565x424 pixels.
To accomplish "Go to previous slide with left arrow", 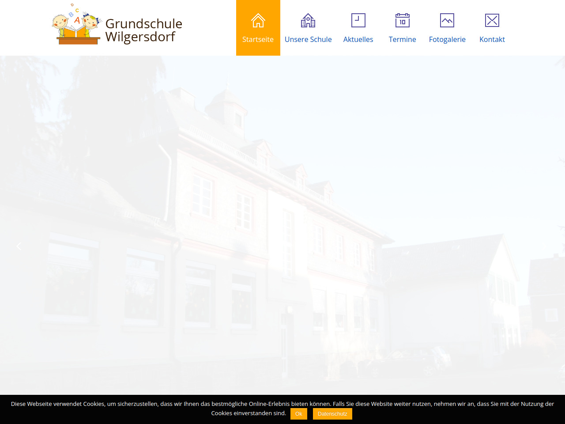I will [x=19, y=246].
